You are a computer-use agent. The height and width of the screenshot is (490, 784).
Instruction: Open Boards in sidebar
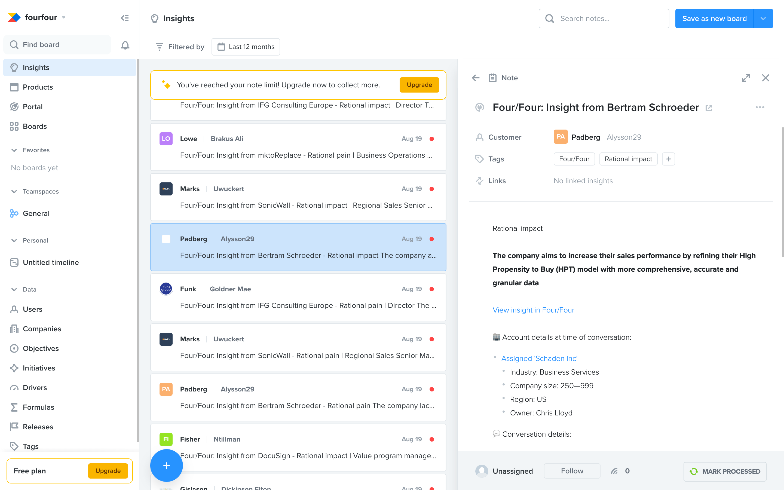point(35,126)
